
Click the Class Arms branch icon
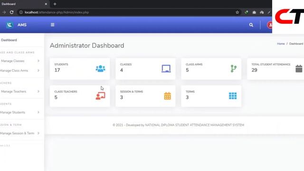pyautogui.click(x=234, y=68)
